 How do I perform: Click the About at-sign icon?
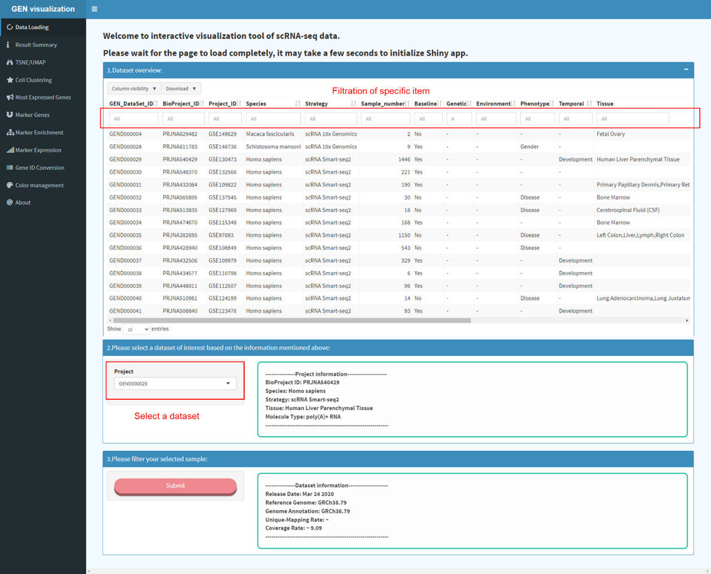(10, 202)
